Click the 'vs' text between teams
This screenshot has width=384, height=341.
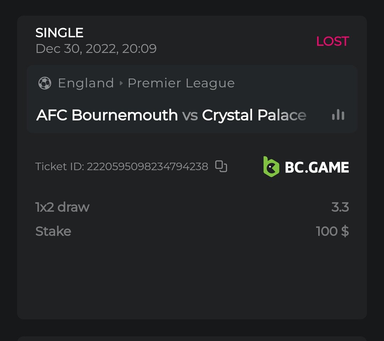tap(190, 115)
